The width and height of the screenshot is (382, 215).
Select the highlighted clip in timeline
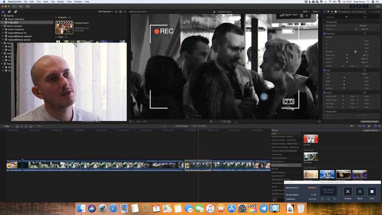(198, 165)
